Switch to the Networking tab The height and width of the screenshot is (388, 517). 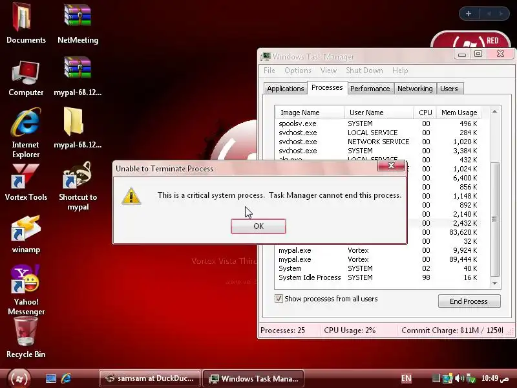(415, 89)
